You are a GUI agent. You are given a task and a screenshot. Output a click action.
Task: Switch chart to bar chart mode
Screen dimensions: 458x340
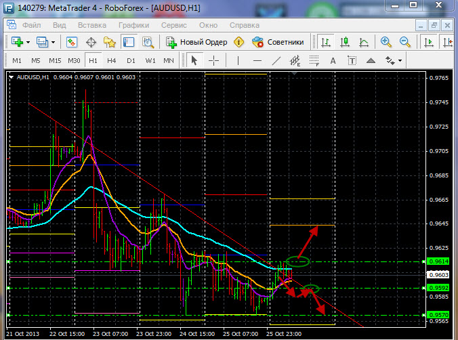[327, 42]
